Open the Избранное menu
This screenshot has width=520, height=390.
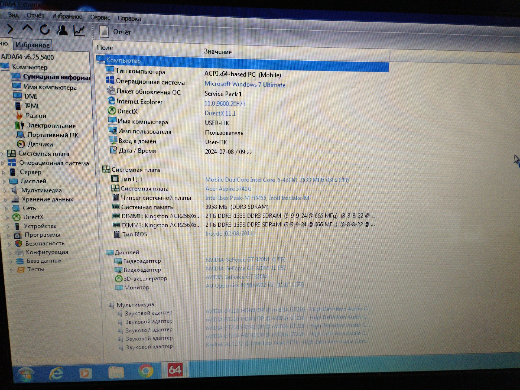(67, 17)
